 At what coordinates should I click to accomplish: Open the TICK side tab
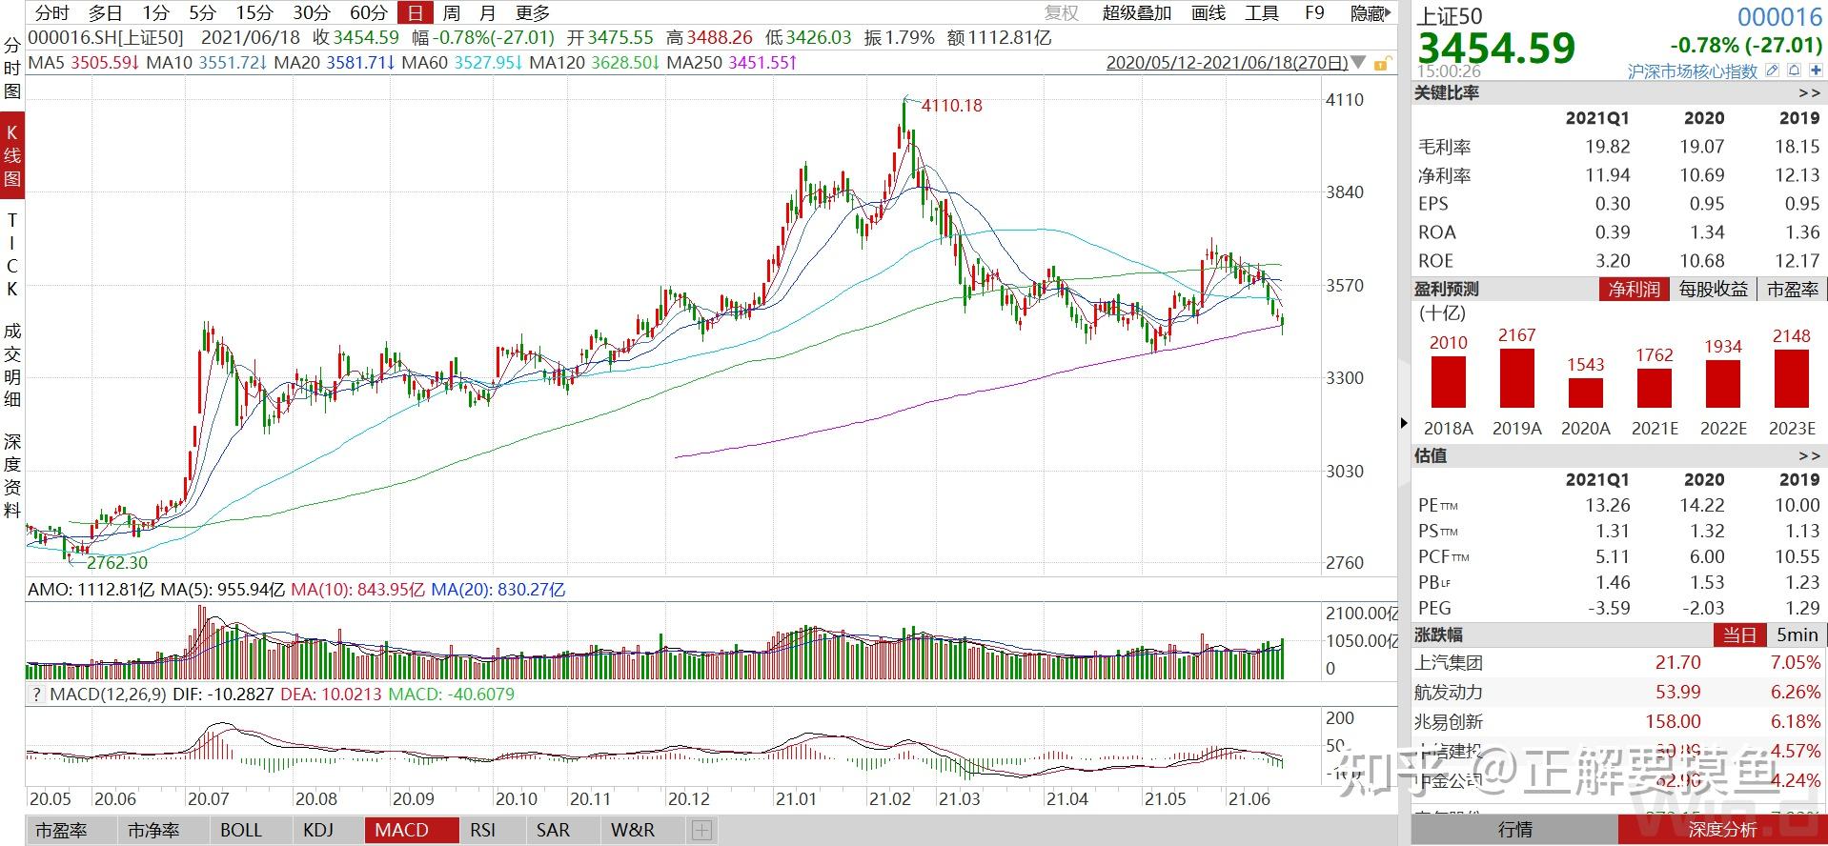pos(12,253)
